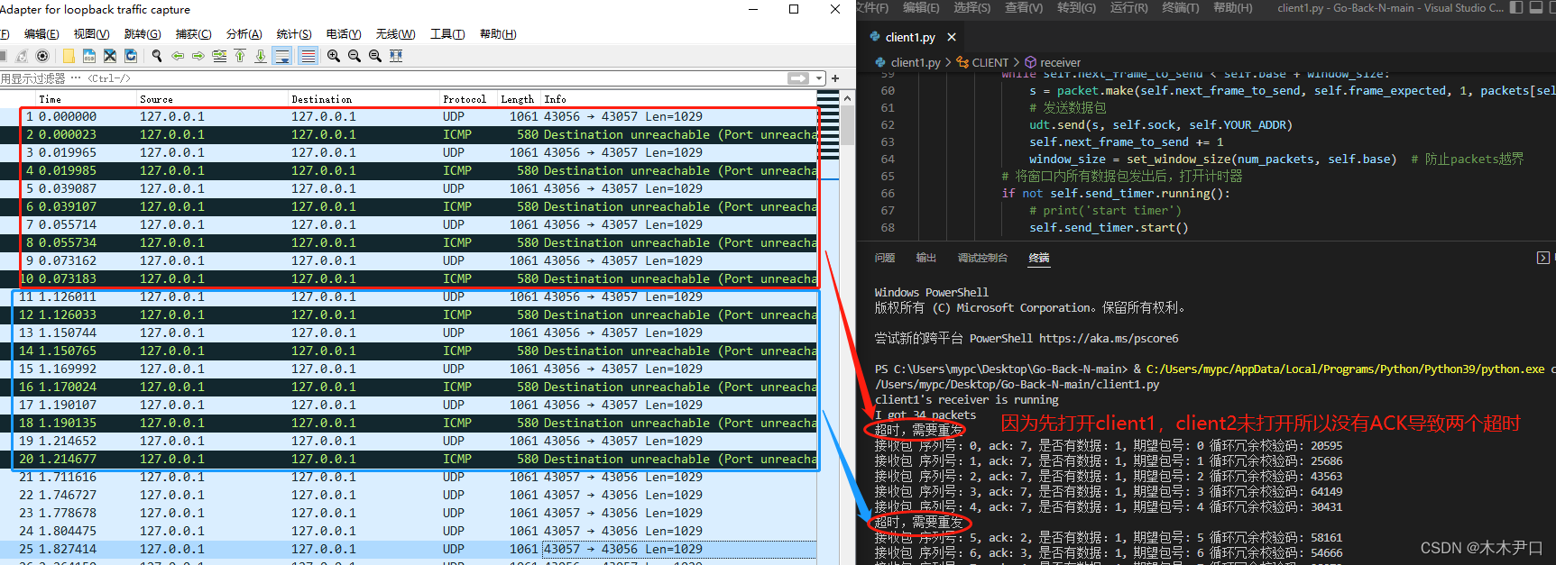Open Wireshark 帮助(H) menu
This screenshot has width=1556, height=565.
coord(498,33)
